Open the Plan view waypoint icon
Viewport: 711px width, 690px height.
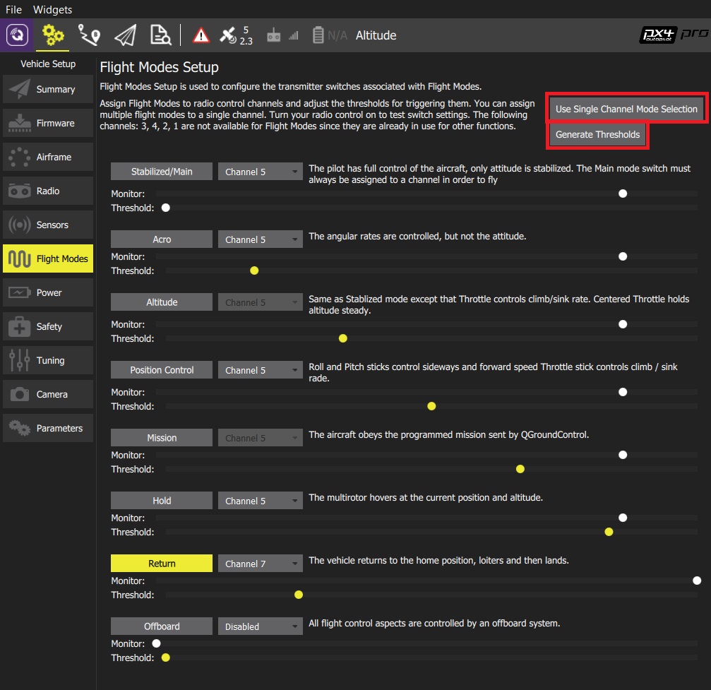pos(89,35)
